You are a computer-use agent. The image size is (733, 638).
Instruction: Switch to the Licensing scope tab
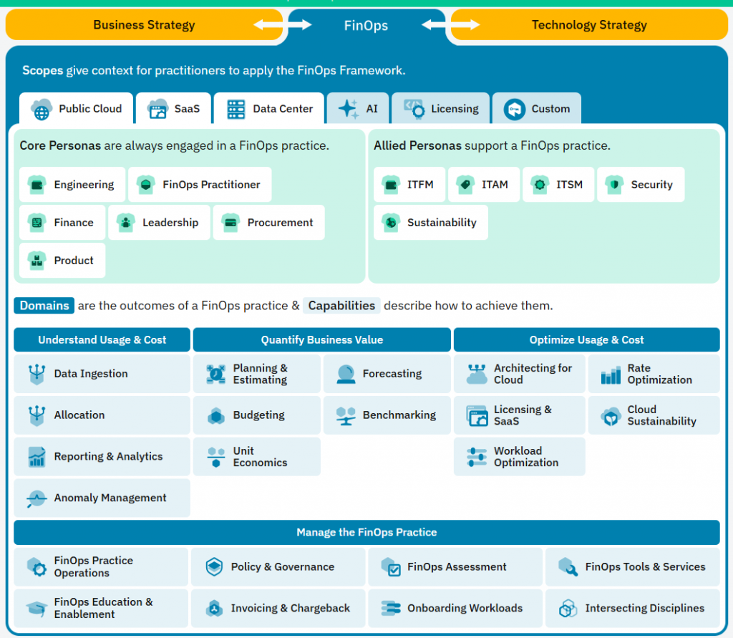[x=440, y=109]
